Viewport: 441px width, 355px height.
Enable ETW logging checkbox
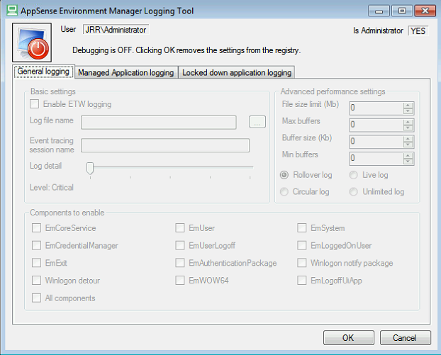pyautogui.click(x=34, y=104)
